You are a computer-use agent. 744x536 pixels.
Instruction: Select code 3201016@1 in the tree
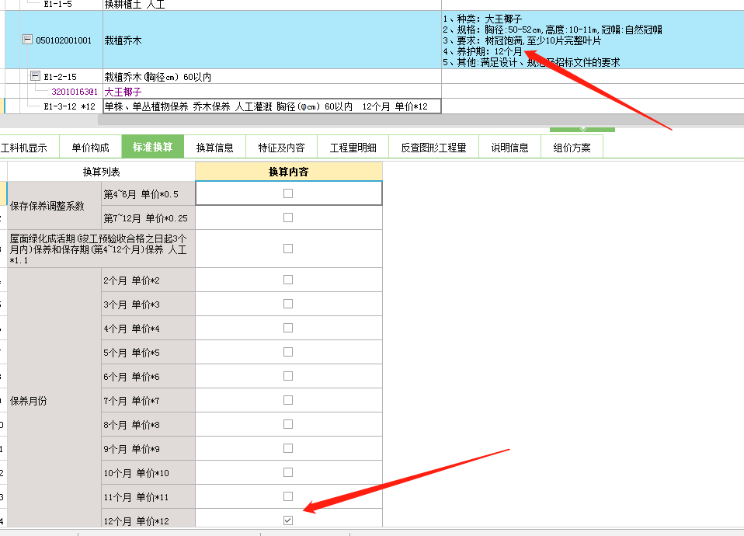(75, 92)
